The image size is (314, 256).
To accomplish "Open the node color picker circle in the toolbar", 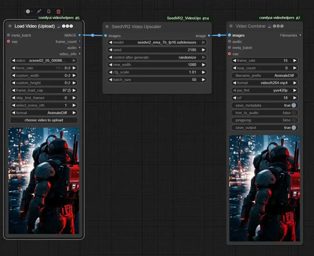I will pyautogui.click(x=28, y=12).
